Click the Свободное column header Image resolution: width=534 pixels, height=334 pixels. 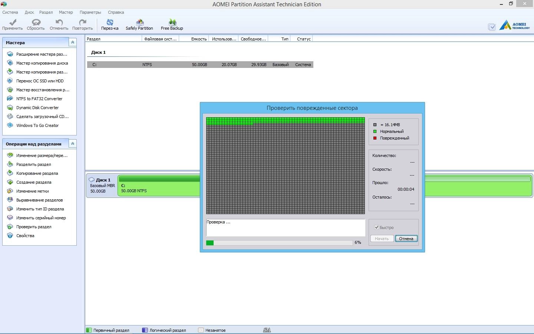253,39
